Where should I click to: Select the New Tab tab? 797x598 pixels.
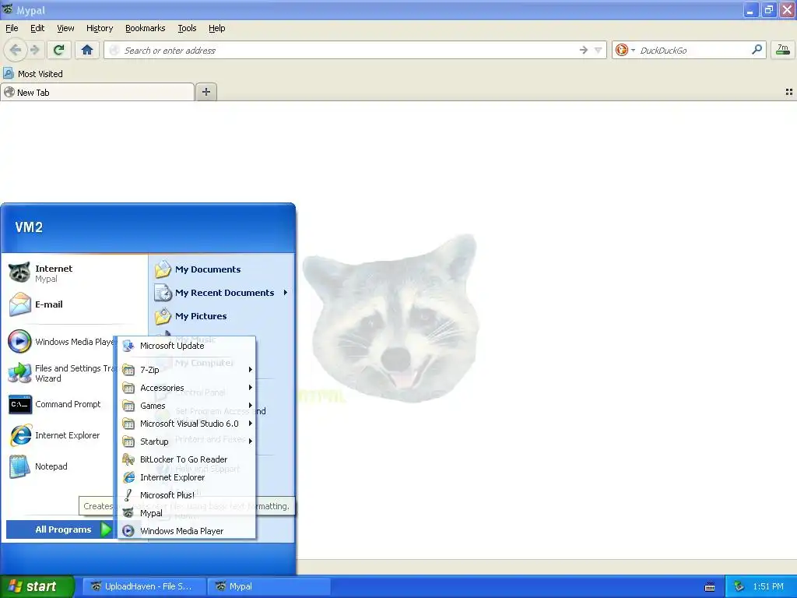97,92
